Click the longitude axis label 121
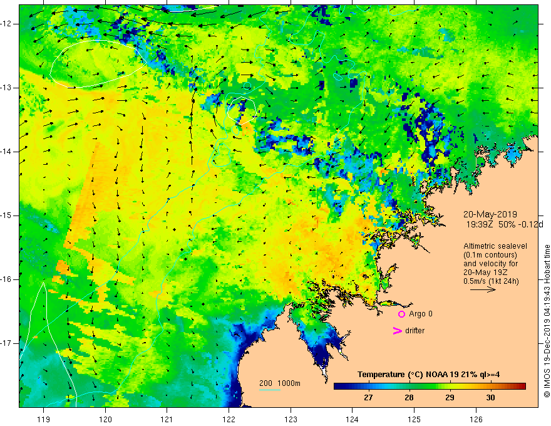551x426 pixels. tap(167, 419)
